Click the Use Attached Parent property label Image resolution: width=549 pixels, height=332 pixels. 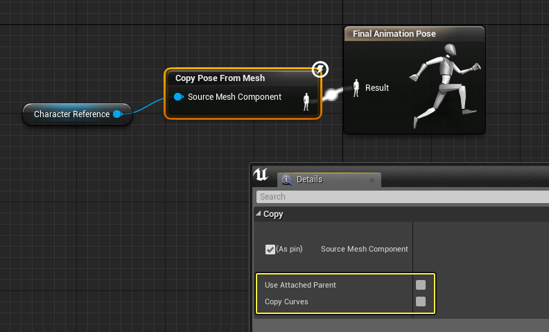[x=300, y=285]
